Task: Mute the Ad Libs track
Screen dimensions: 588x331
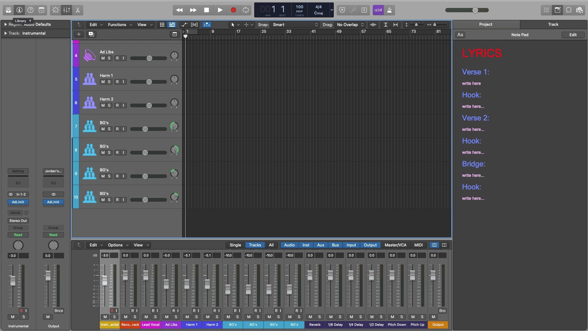Action: click(x=103, y=58)
